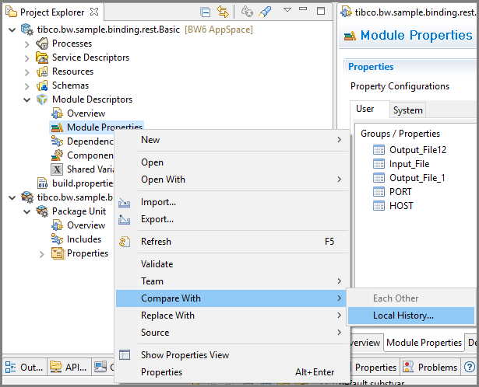Screen dimensions: 479x387
Task: Click the Export menu icon
Action: coord(125,219)
